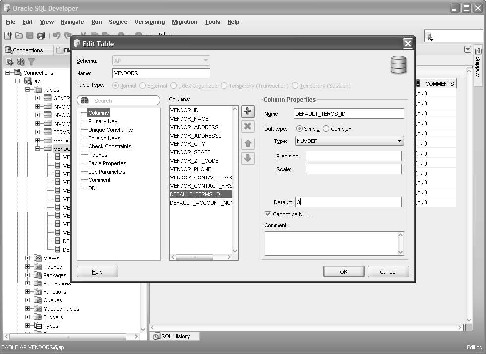Click the New Connection icon in Connections panel

pos(9,61)
